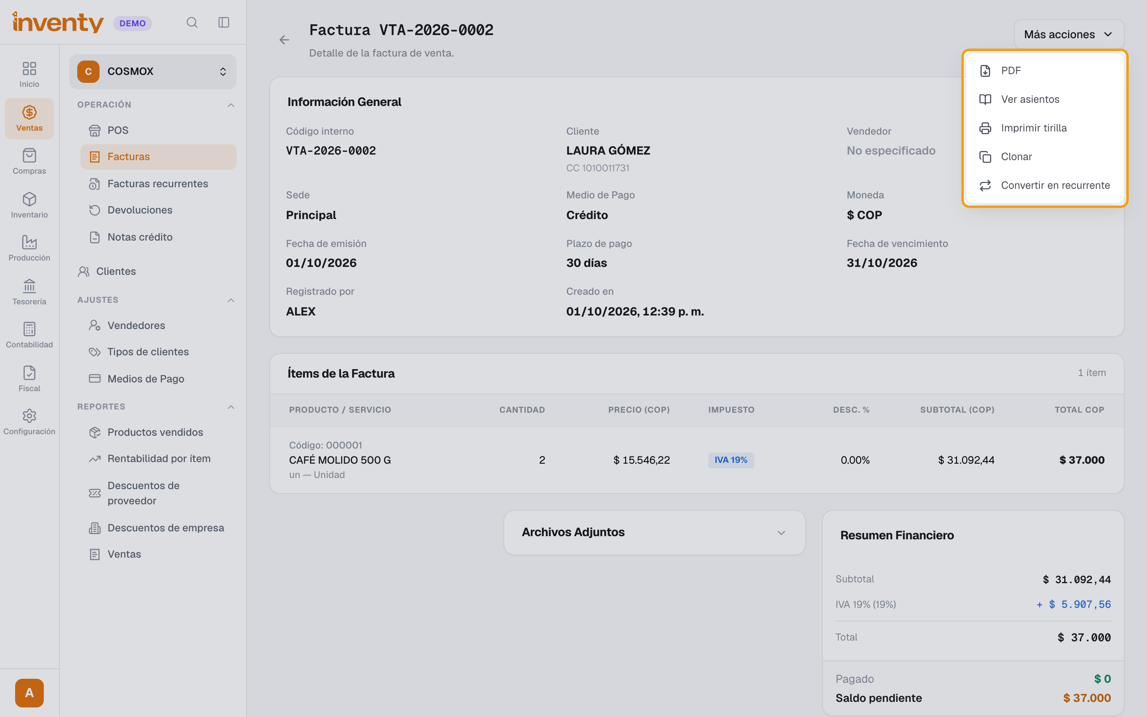
Task: Open the Ventas report link
Action: pos(158,554)
